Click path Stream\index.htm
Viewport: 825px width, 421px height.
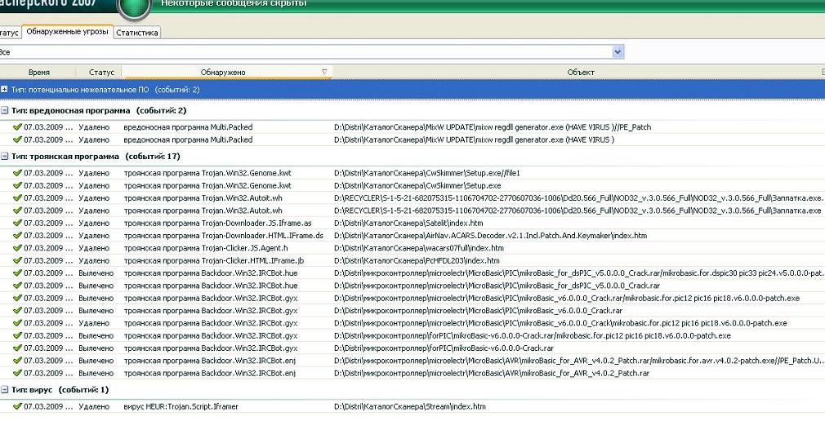tap(410, 406)
